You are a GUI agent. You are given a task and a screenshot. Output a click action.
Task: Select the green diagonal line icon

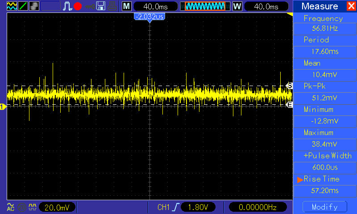tap(22, 6)
